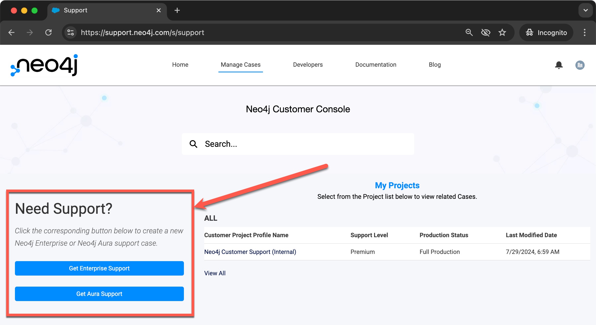Go back with browser back arrow
The width and height of the screenshot is (596, 325).
point(11,32)
